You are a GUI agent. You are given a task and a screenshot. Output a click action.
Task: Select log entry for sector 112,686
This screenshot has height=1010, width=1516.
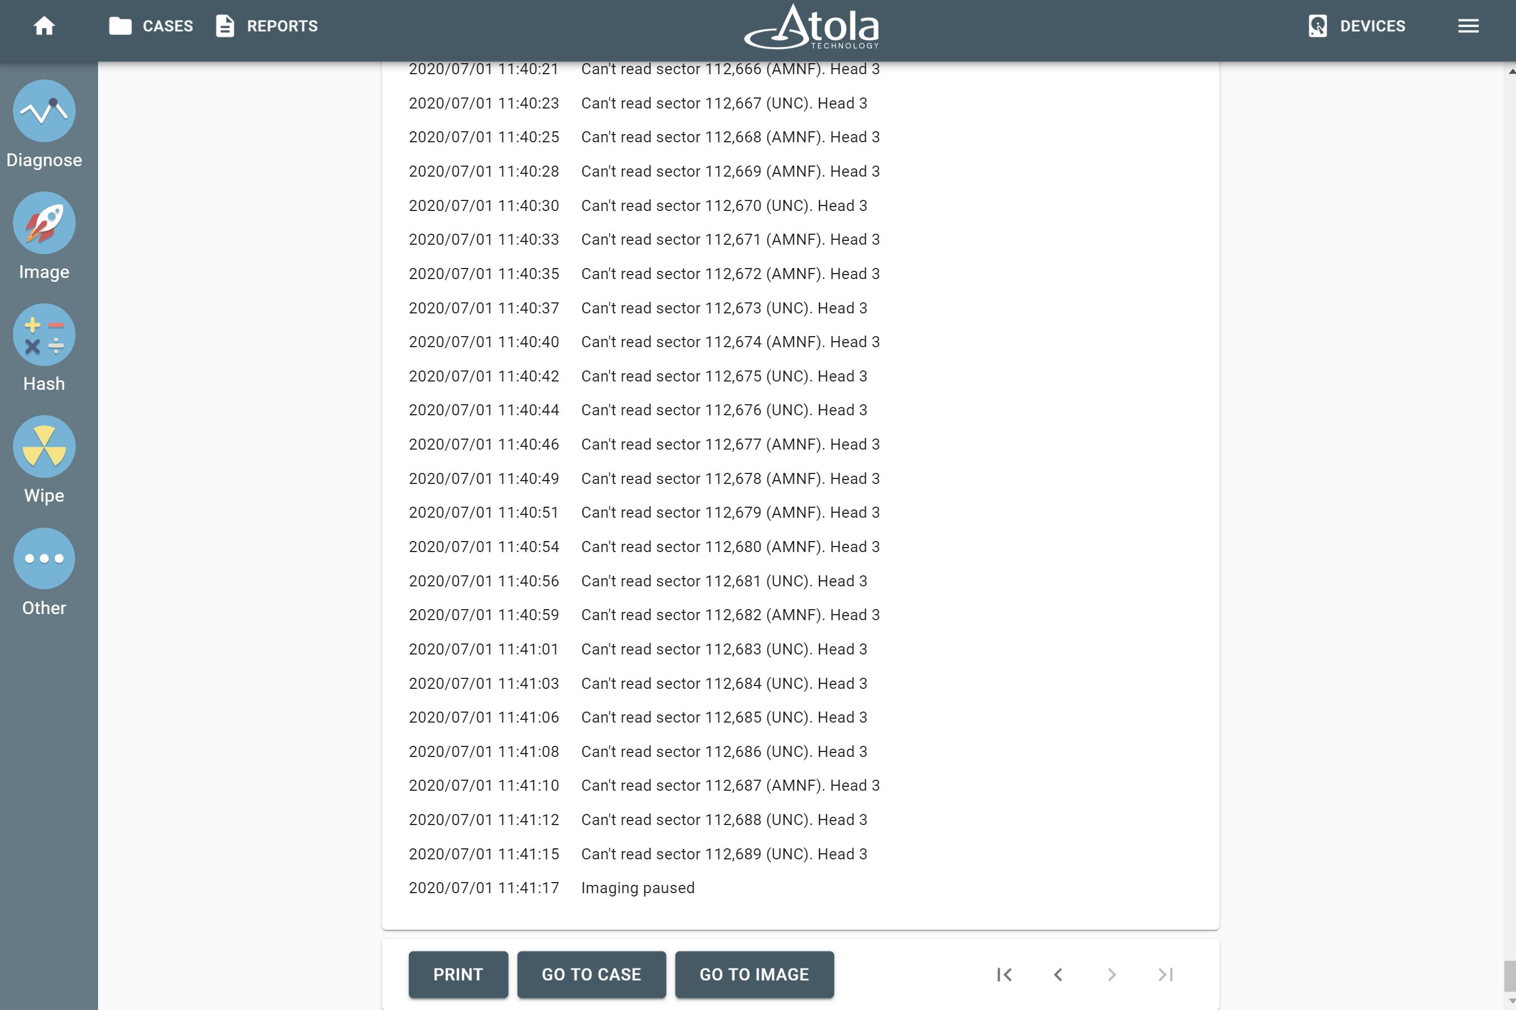(x=638, y=751)
